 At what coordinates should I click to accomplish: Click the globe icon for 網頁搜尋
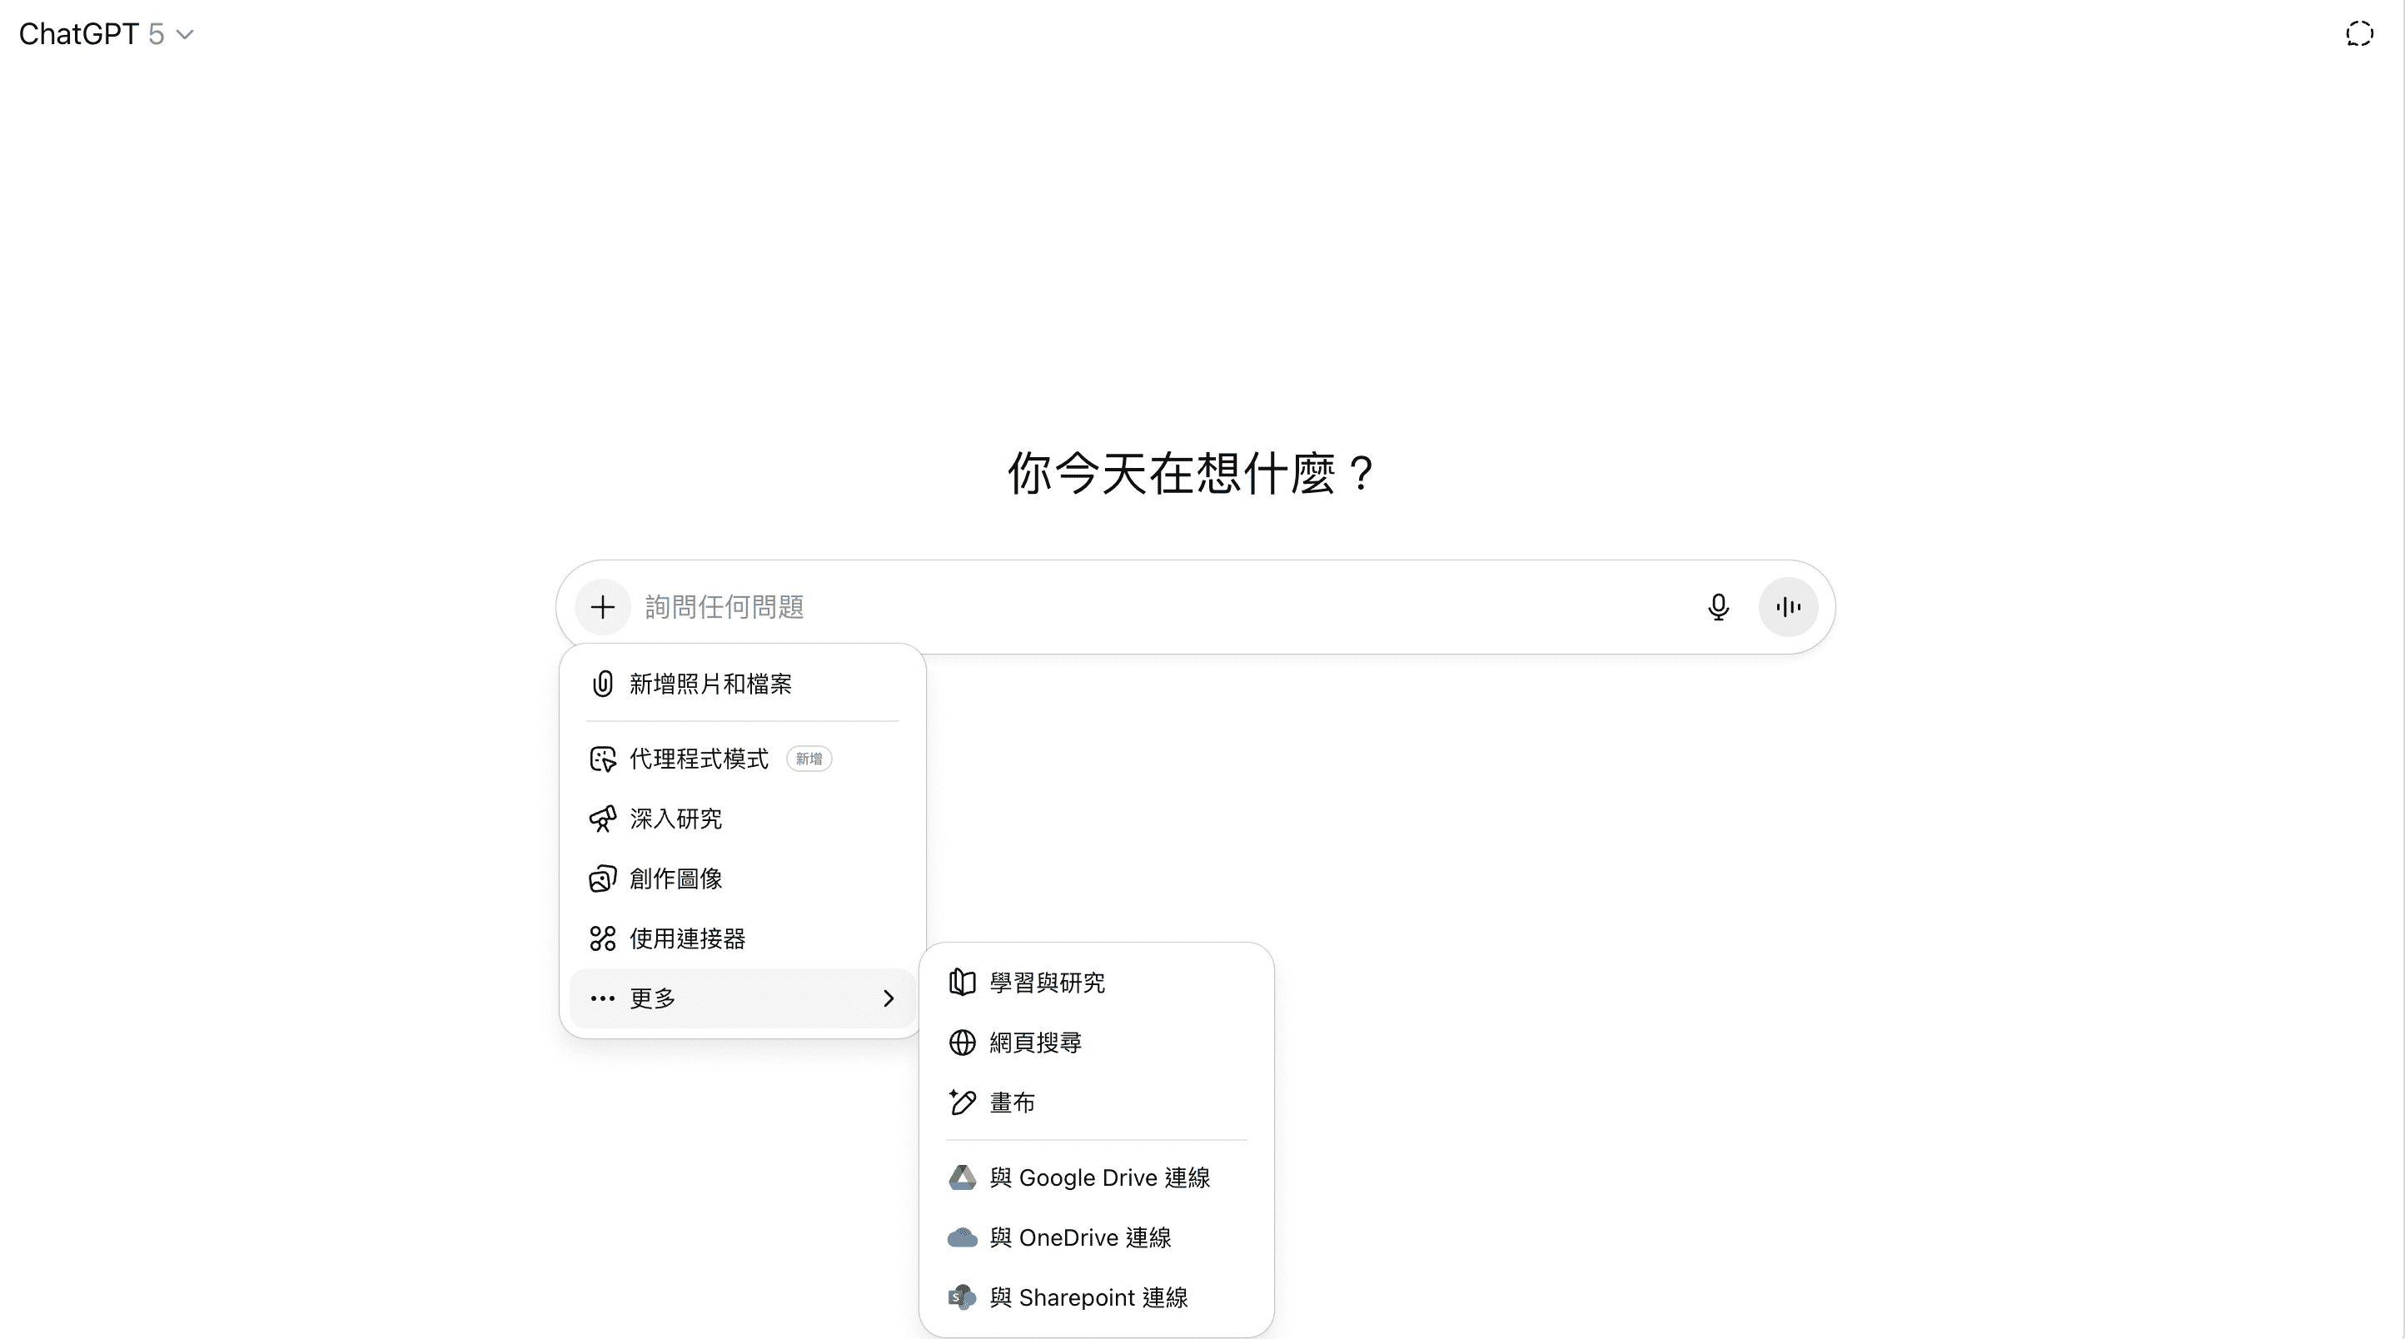coord(962,1043)
